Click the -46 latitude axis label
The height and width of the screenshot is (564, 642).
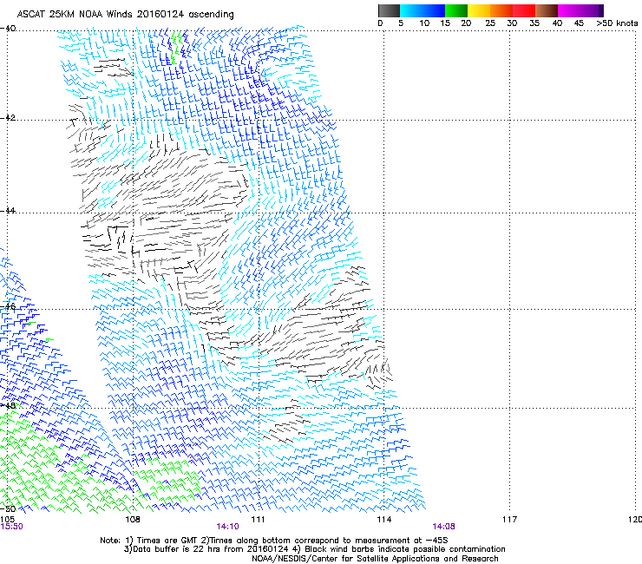pos(8,306)
